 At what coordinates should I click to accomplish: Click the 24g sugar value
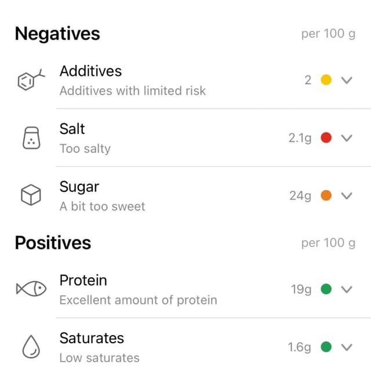point(300,196)
